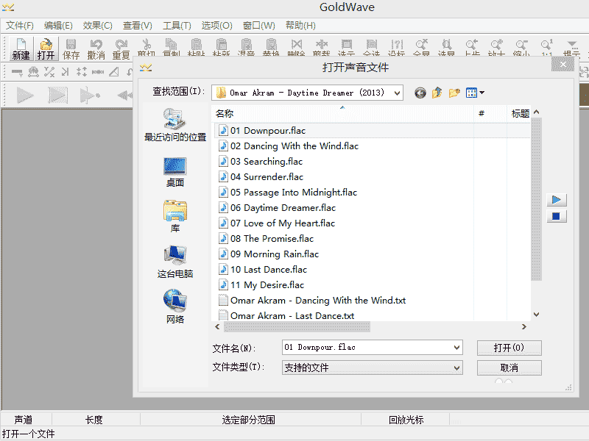589x441 pixels.
Task: Save the file using 保存 toolbar icon
Action: pyautogui.click(x=71, y=46)
